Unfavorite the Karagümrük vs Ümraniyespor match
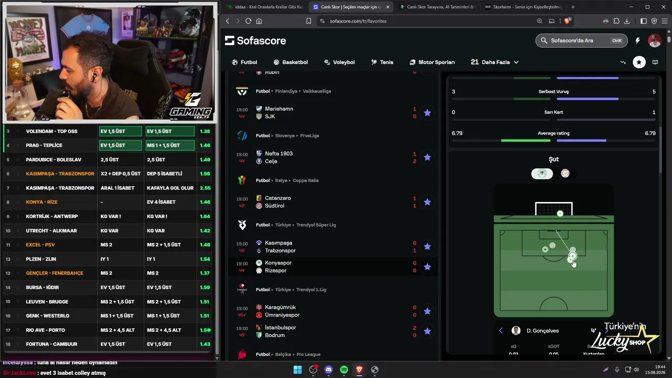The height and width of the screenshot is (378, 672). pyautogui.click(x=427, y=311)
